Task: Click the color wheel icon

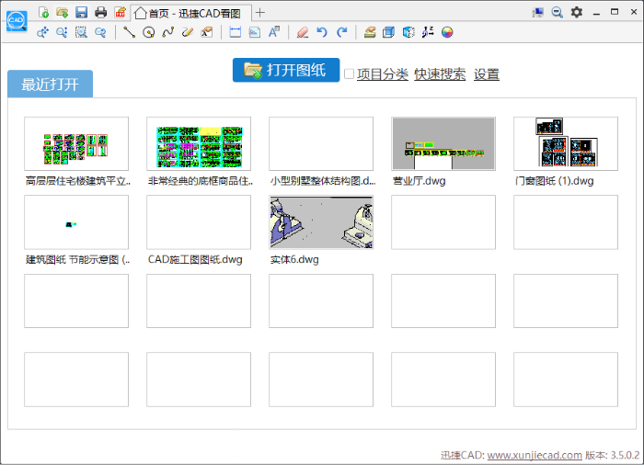Action: click(x=447, y=32)
